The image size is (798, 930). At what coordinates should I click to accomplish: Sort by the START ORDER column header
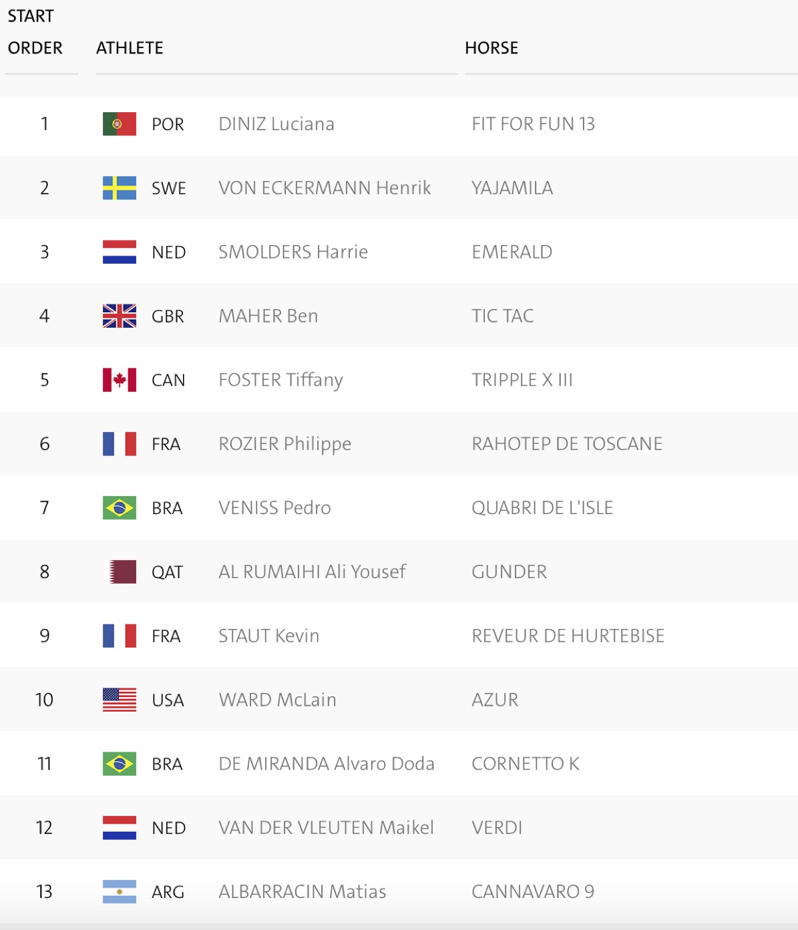click(35, 32)
